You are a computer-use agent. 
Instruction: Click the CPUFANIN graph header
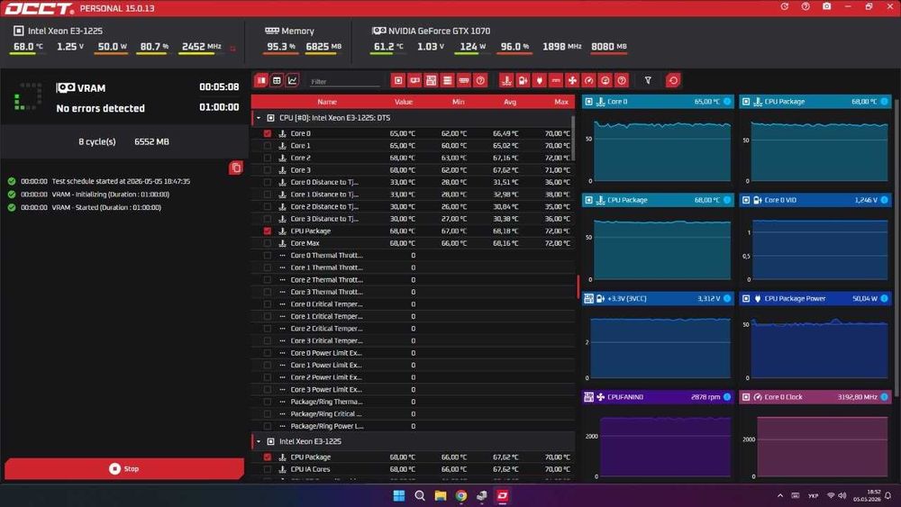point(658,397)
